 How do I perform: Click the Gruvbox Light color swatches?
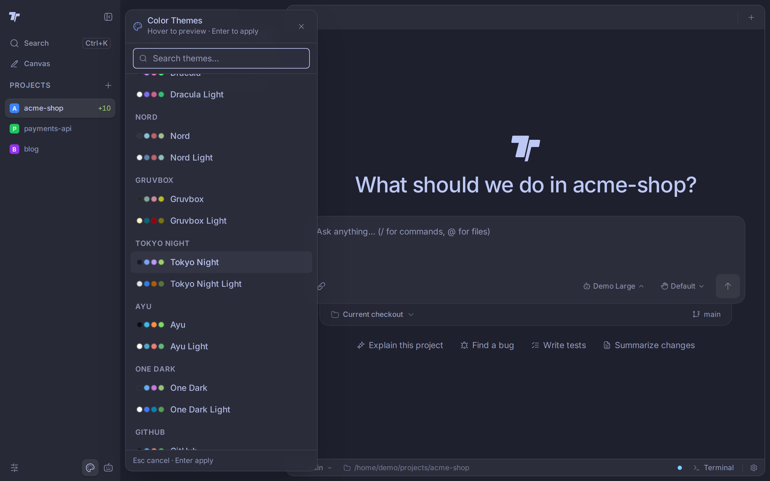pos(150,220)
